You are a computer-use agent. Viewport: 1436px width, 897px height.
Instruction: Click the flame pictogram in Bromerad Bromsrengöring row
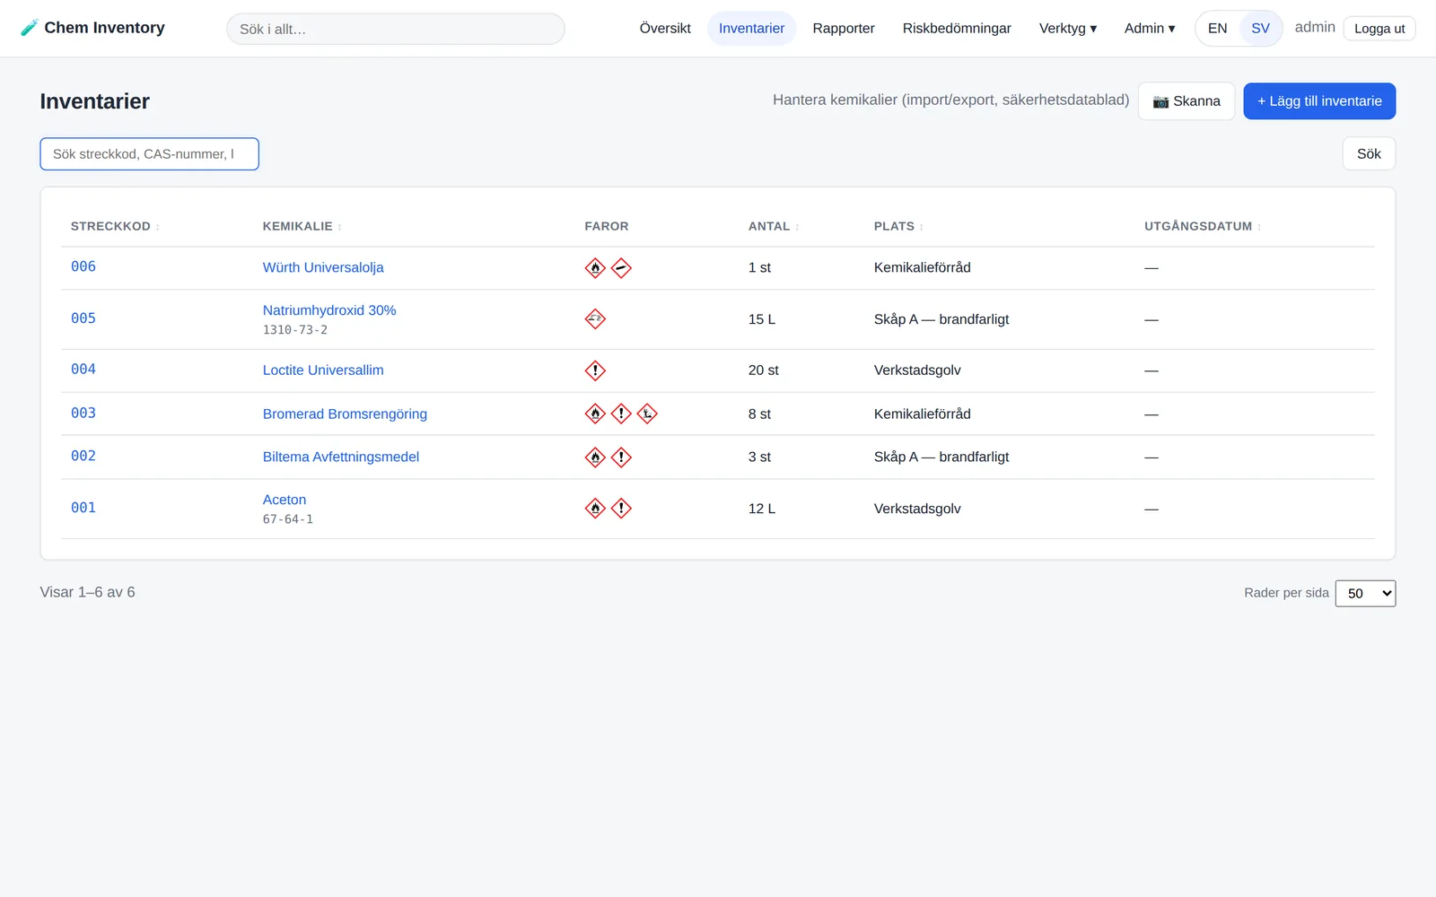click(x=595, y=414)
